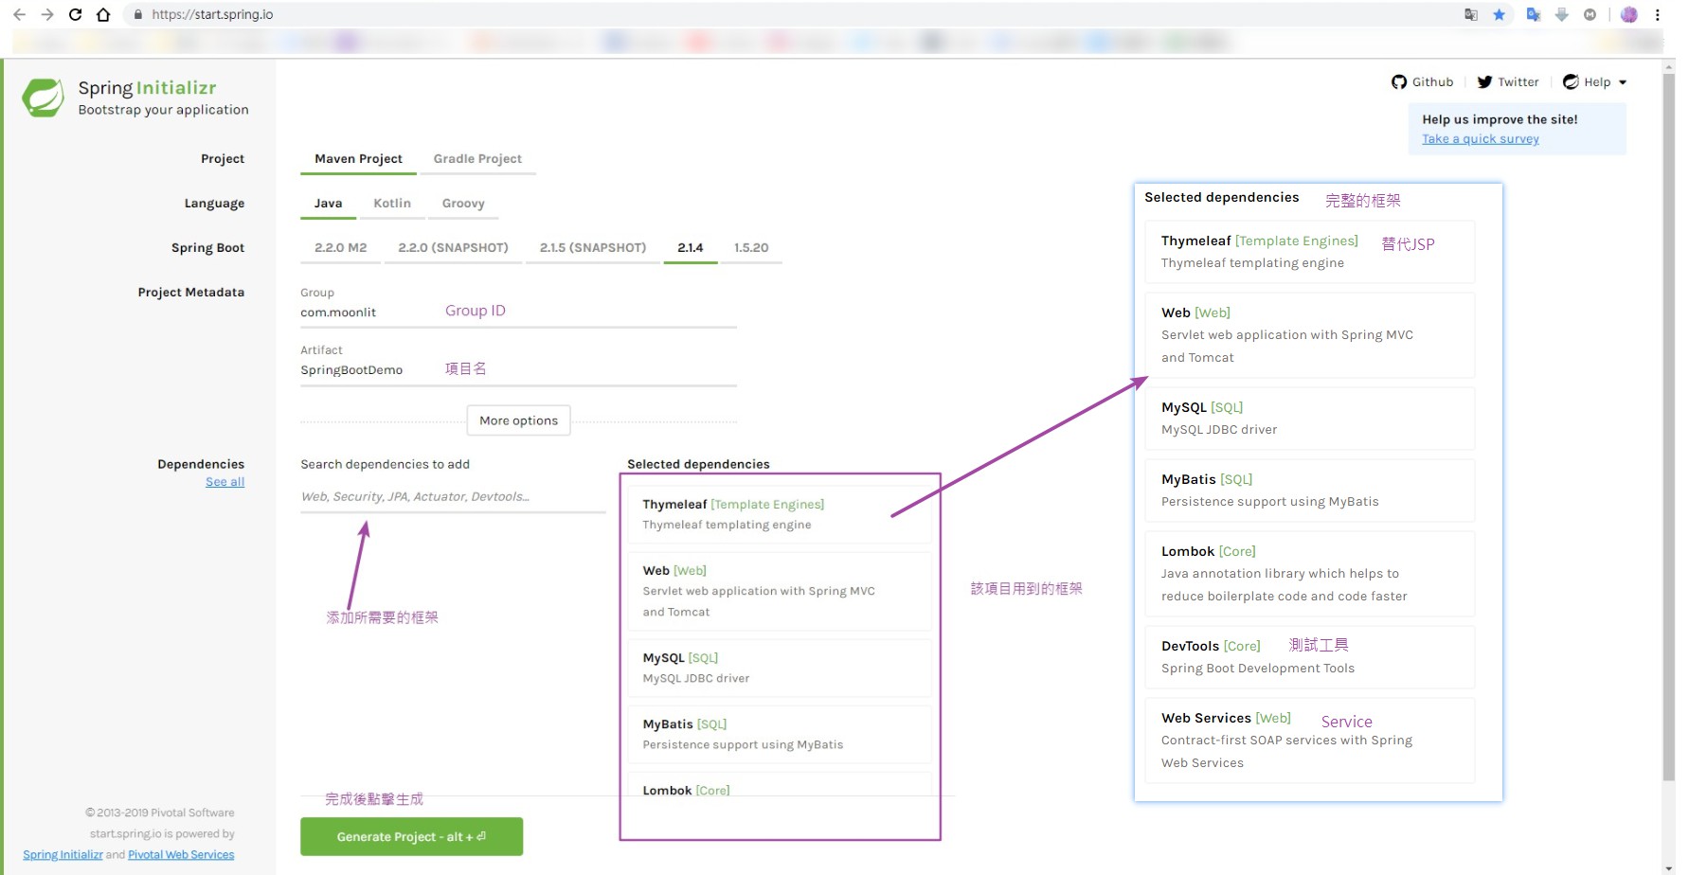
Task: Click MySQL dependency in small list
Action: tap(779, 668)
